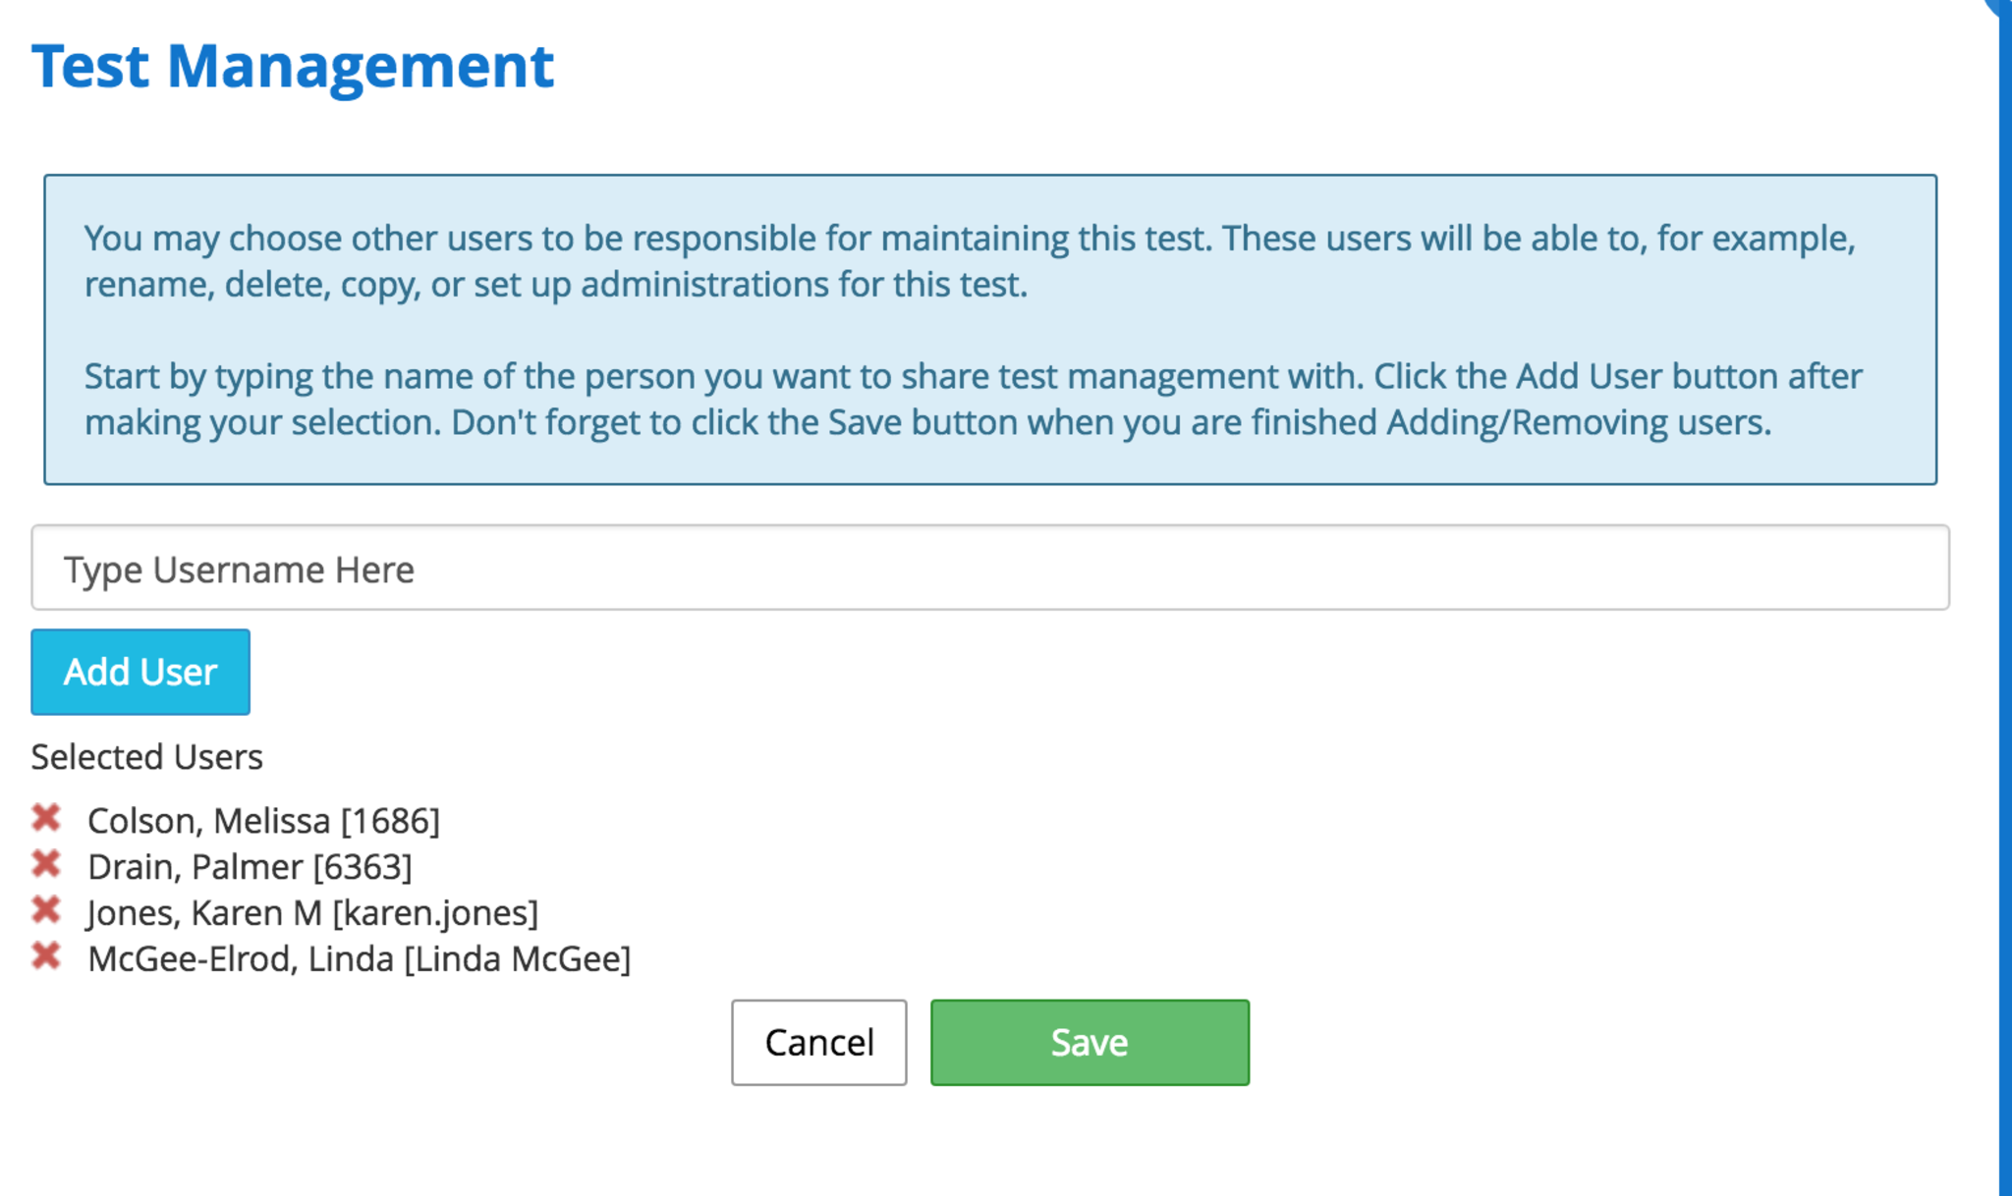Click the "You may choose other users" paragraph
2012x1196 pixels.
(969, 261)
